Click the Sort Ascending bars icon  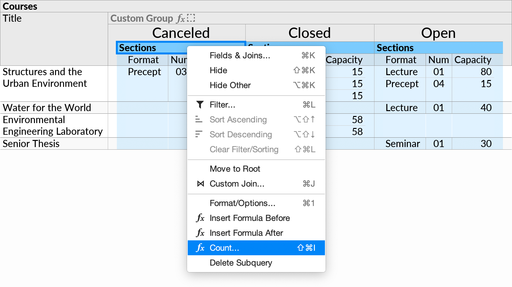[x=200, y=120]
